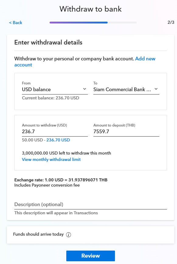The image size is (177, 264).
Task: Expand the To bank account chevron
Action: click(156, 89)
